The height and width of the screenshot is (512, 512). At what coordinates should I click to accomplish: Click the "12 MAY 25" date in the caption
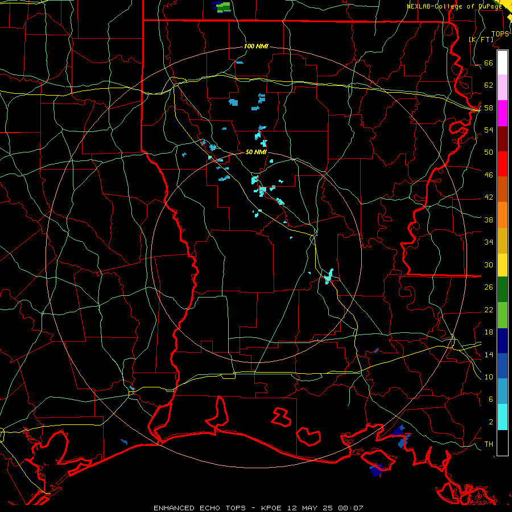pos(310,508)
